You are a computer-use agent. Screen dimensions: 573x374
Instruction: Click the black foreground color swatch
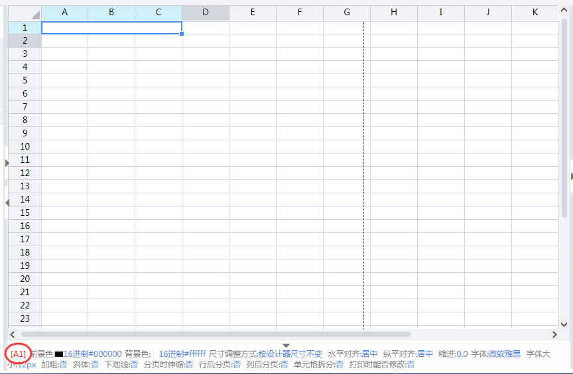coord(59,355)
